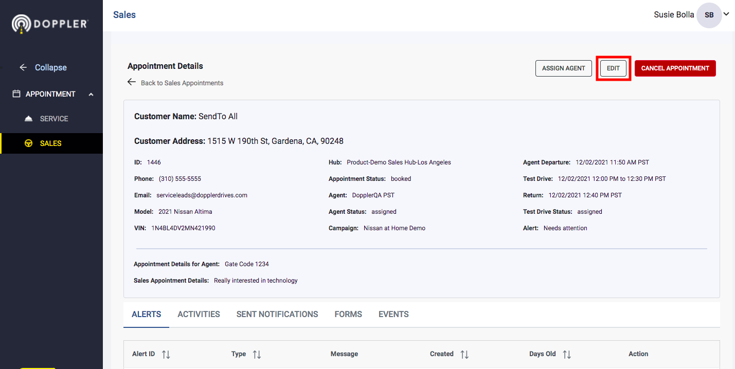The image size is (735, 369).
Task: Click phone number (310) 555-5555
Action: coord(180,179)
